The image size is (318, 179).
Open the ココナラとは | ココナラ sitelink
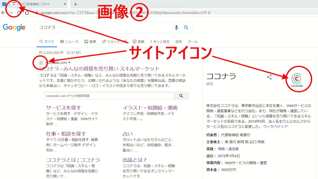click(73, 160)
